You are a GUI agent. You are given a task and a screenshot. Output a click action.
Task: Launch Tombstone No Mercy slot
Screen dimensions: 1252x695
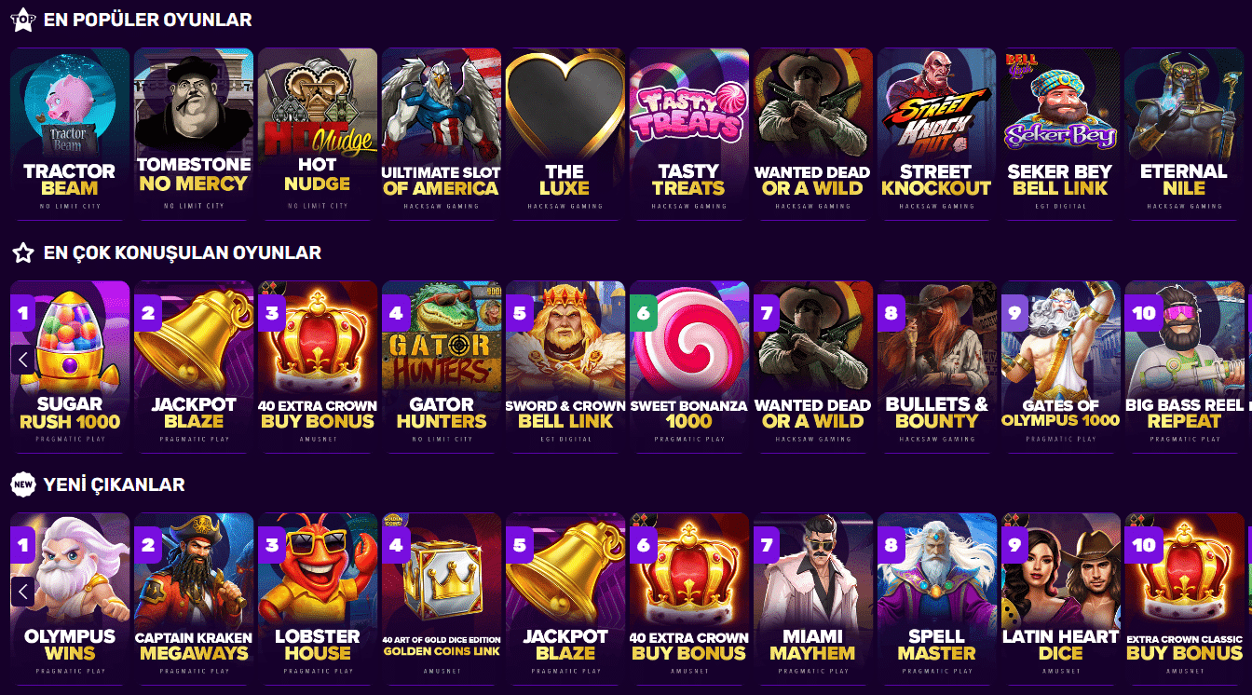pos(194,134)
